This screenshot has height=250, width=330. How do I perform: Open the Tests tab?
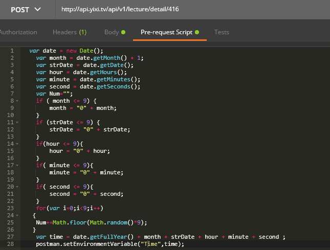(222, 32)
